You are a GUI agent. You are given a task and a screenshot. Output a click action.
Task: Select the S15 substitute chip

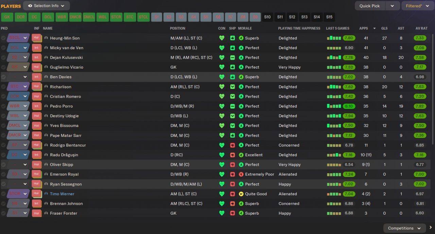[329, 17]
